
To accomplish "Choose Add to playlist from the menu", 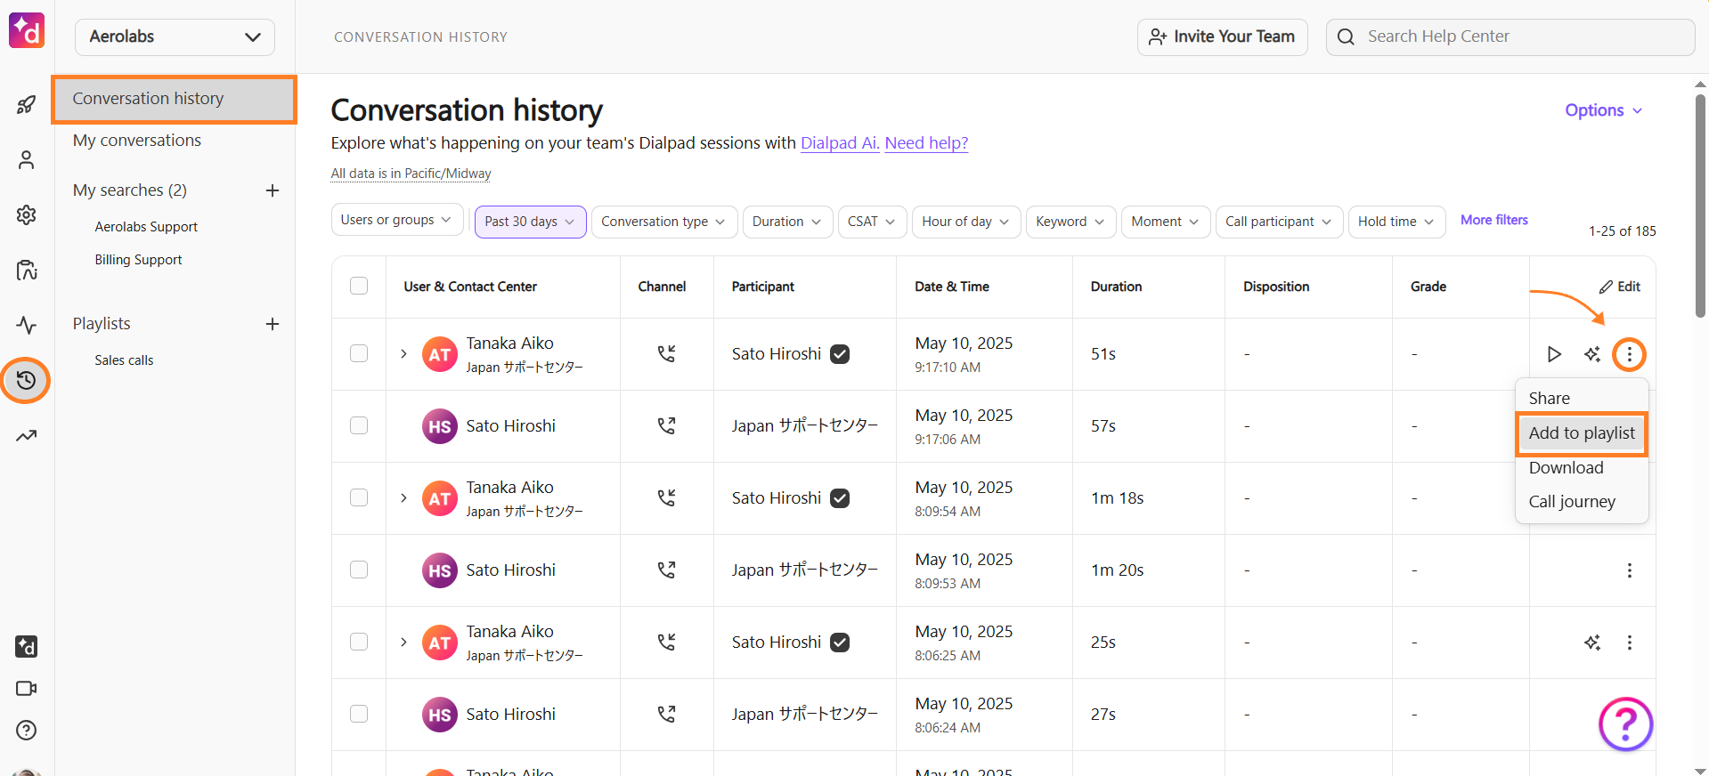I will [x=1582, y=433].
